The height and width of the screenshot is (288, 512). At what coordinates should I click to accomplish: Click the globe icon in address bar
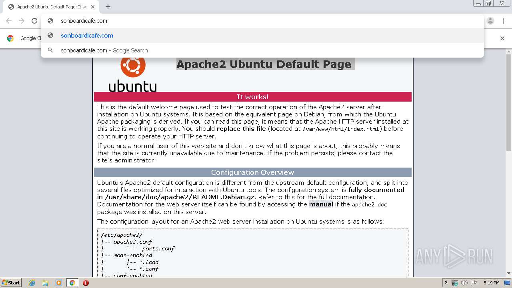click(x=50, y=21)
